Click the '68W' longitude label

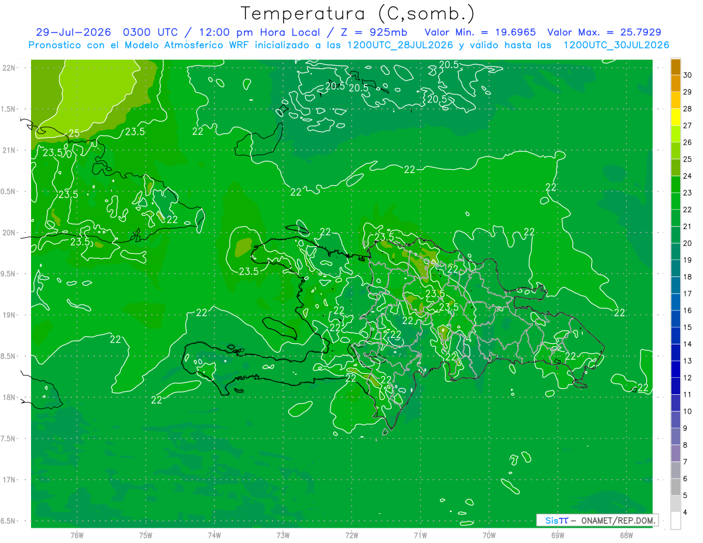(x=626, y=534)
